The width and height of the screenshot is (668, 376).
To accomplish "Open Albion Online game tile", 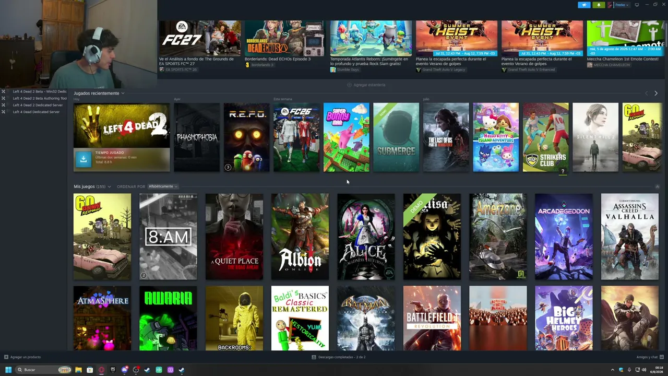I will 300,237.
